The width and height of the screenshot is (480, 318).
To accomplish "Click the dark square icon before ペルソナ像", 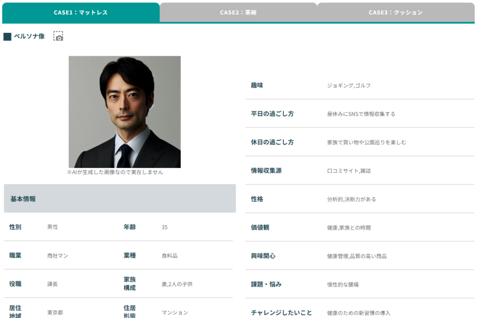I will [7, 37].
